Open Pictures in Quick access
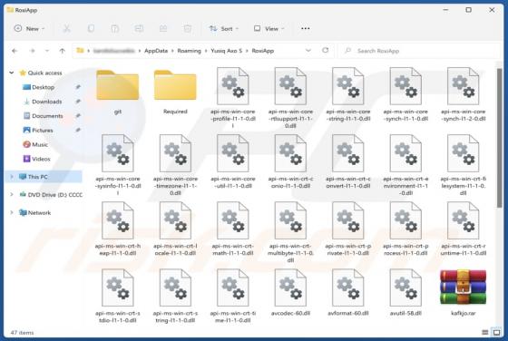Screen dimensions: 508x341 coord(42,131)
